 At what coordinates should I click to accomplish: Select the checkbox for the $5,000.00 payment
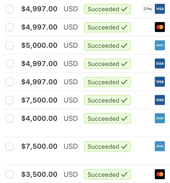point(9,45)
